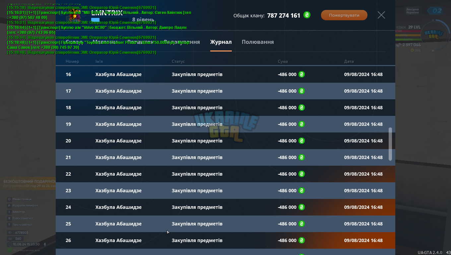Click the journal list scrollbar thumb
The image size is (451, 255).
pyautogui.click(x=390, y=144)
